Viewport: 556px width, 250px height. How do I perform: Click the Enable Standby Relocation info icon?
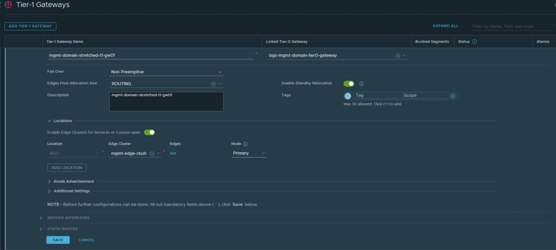(361, 84)
